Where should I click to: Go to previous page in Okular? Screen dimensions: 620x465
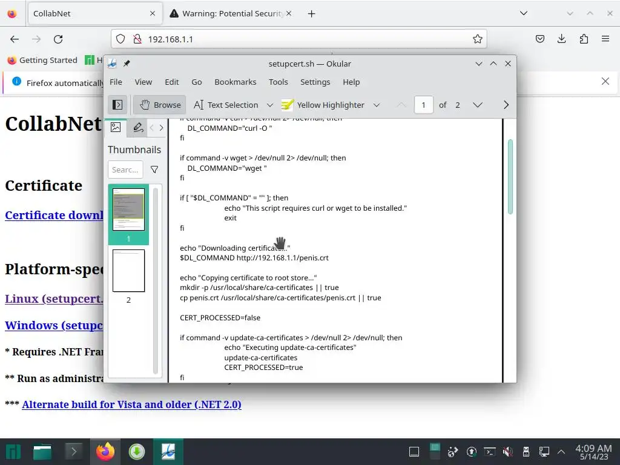[401, 105]
